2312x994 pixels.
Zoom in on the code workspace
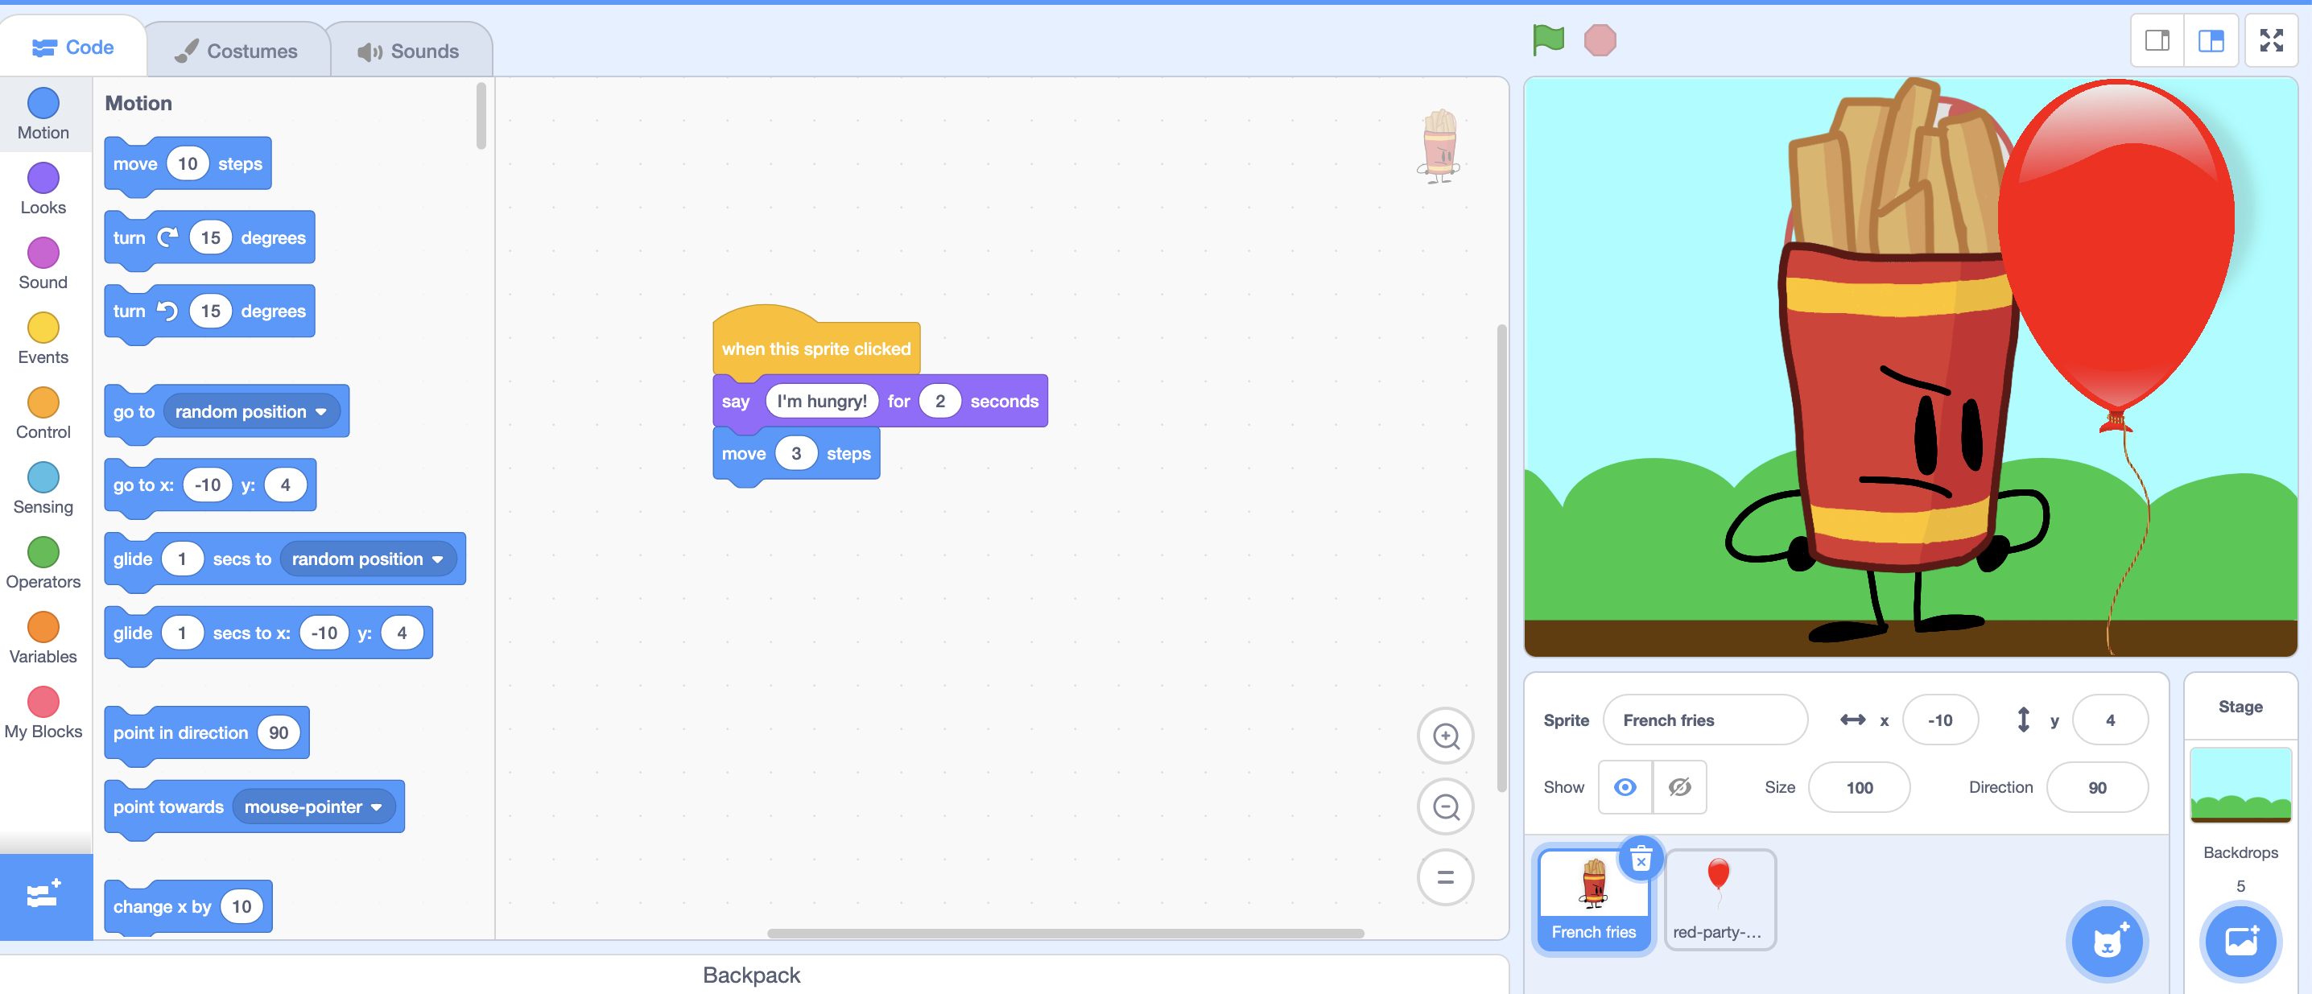pyautogui.click(x=1445, y=736)
